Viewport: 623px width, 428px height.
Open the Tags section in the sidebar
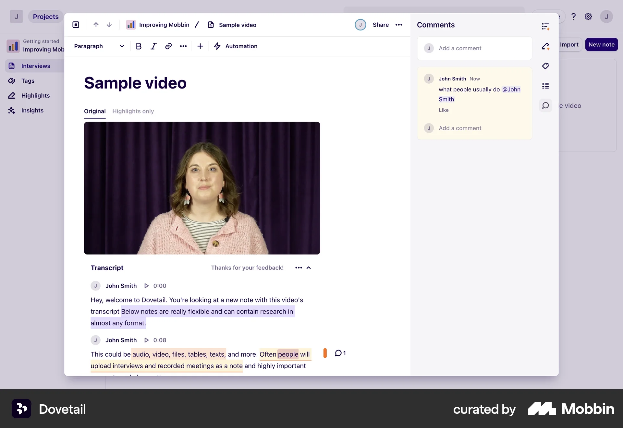click(28, 81)
